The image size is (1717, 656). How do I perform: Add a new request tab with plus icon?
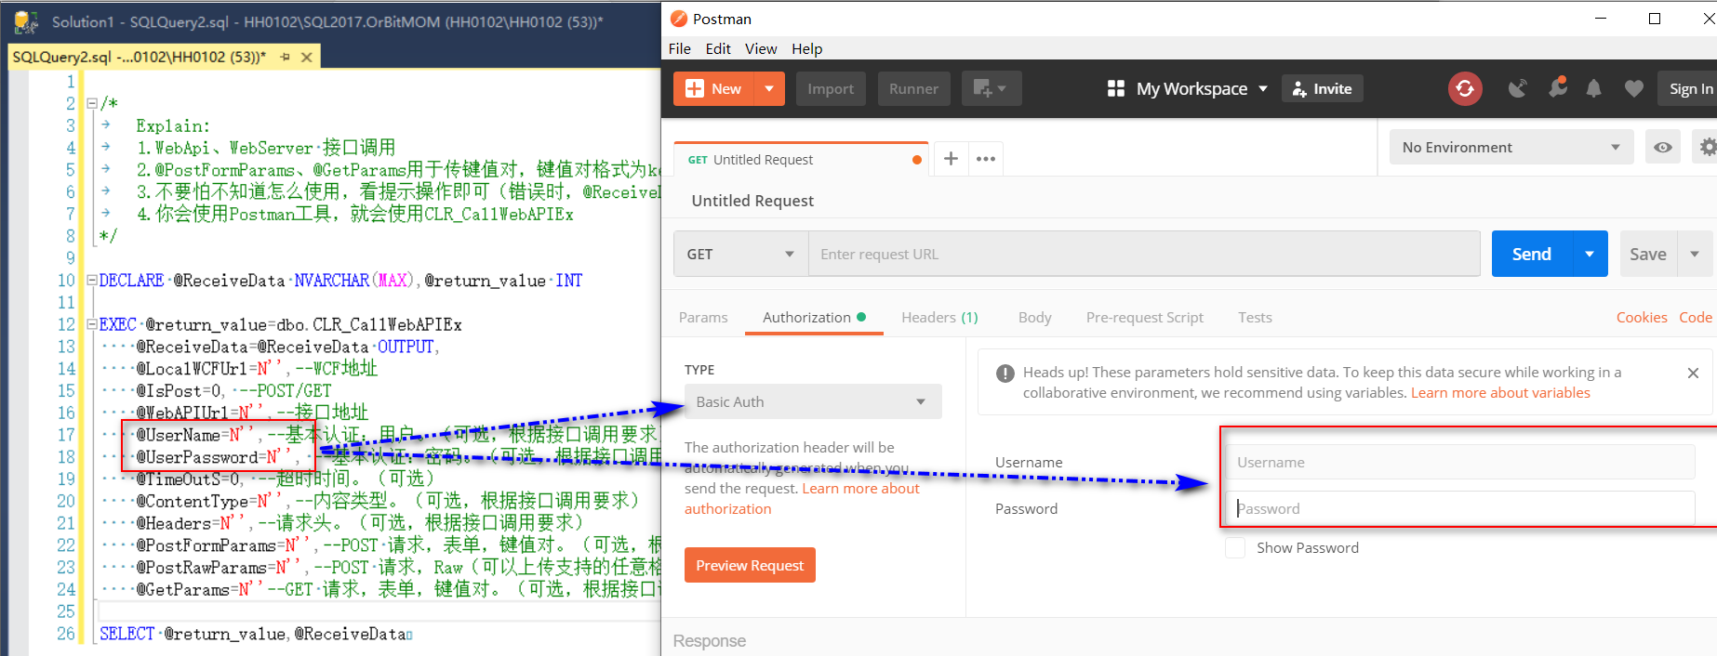click(951, 159)
